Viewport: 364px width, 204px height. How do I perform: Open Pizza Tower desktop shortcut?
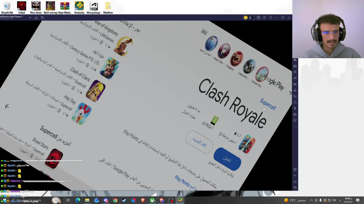tap(36, 8)
